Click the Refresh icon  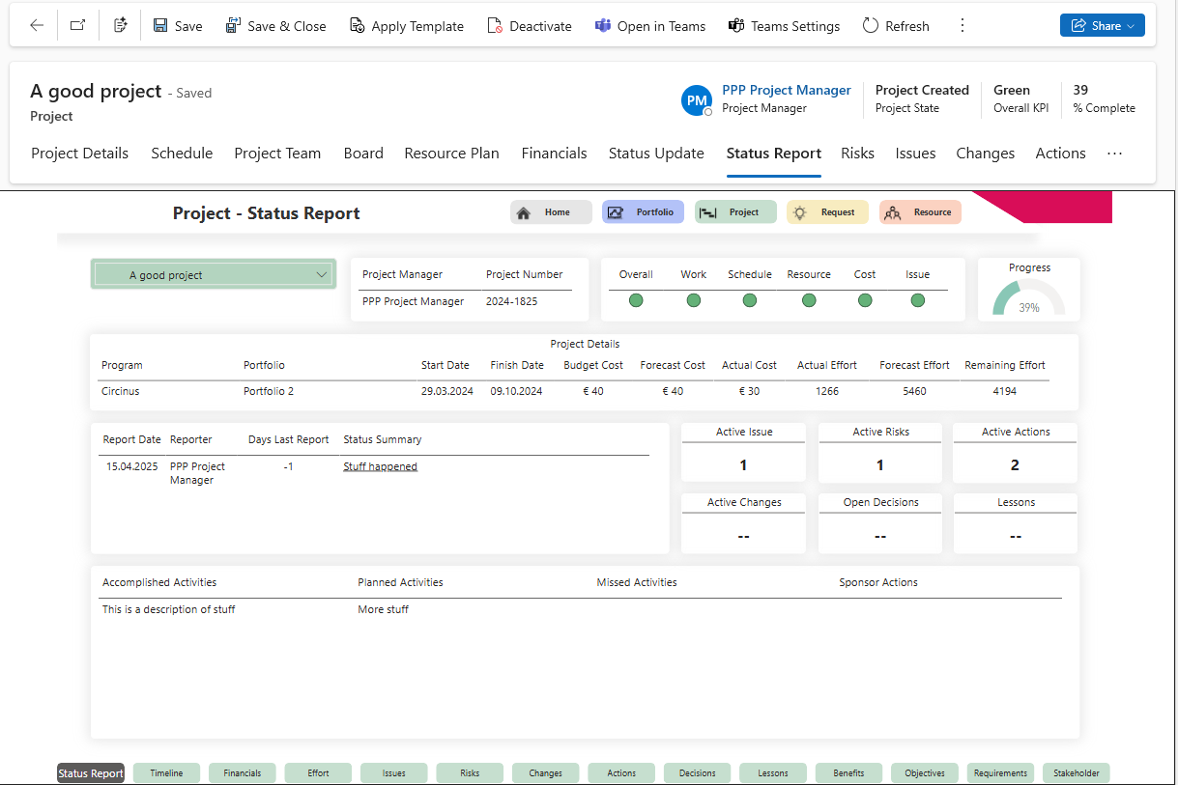(871, 26)
